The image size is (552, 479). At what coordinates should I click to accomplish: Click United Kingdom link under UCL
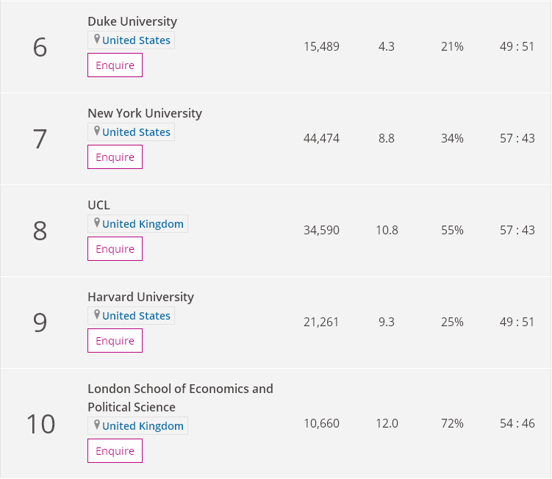pos(143,224)
